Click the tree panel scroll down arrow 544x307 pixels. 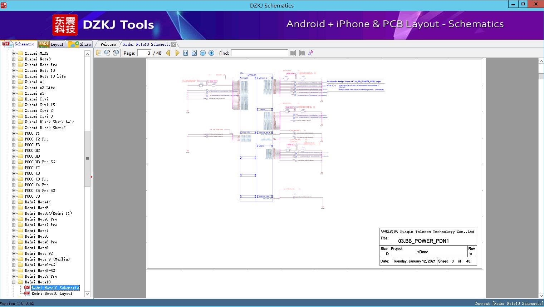[87, 294]
